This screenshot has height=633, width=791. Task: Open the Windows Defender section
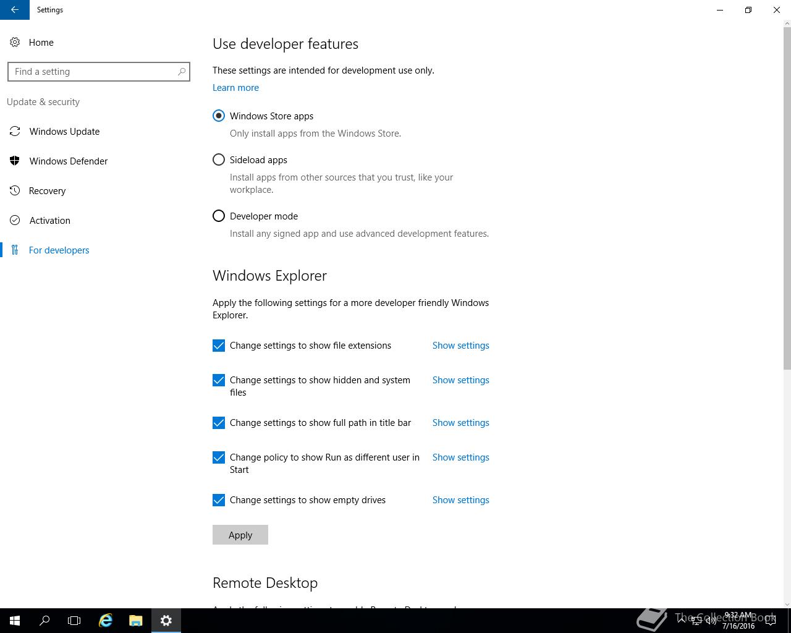point(69,161)
